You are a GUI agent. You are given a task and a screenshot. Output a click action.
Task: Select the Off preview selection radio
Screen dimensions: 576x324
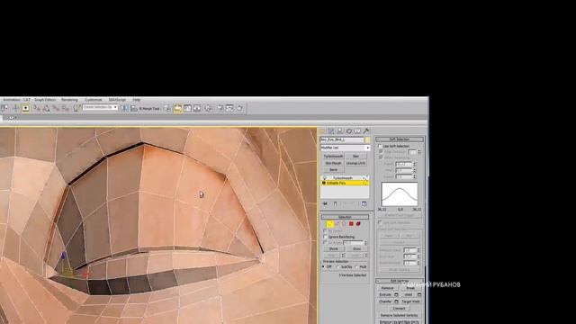click(324, 266)
